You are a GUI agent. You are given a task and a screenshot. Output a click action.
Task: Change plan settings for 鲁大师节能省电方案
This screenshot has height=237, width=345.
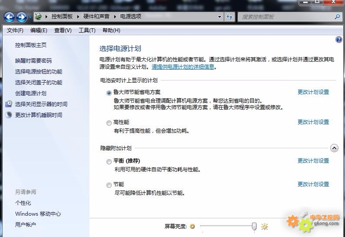pyautogui.click(x=313, y=92)
